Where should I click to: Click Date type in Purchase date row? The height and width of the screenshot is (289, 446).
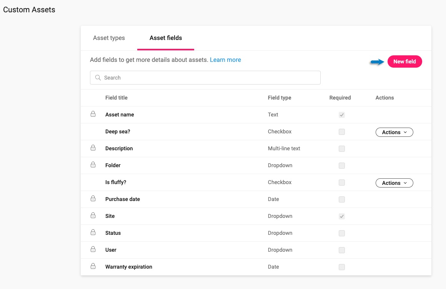coord(273,199)
